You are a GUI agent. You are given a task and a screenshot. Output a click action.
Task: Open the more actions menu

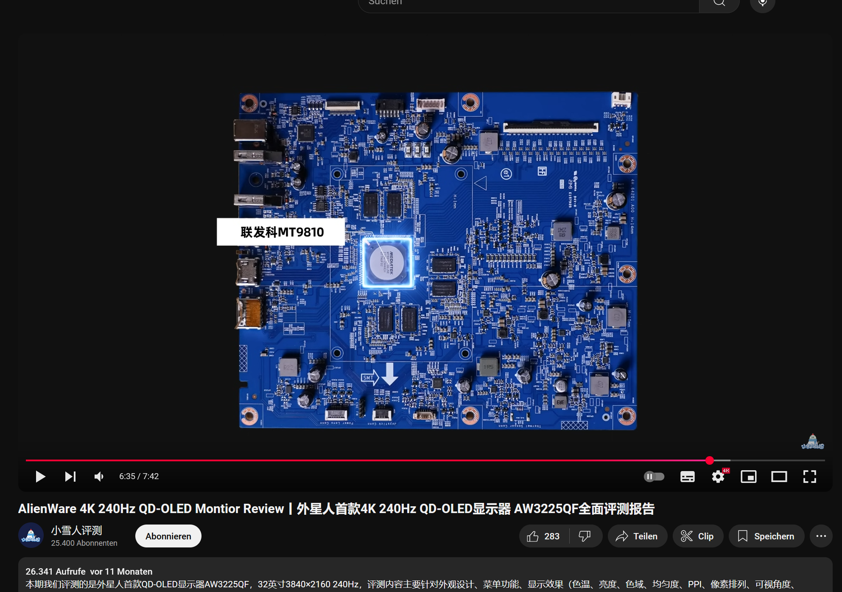821,536
